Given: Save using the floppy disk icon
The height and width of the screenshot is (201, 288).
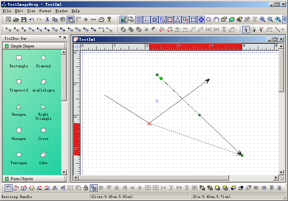Looking at the screenshot, I should [x=24, y=19].
